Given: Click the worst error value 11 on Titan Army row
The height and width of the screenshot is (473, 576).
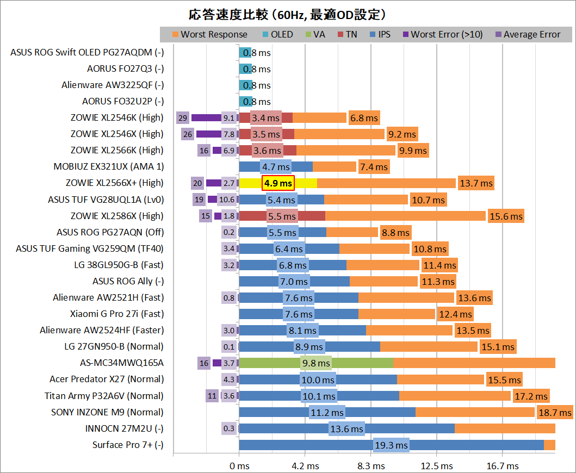Looking at the screenshot, I should pyautogui.click(x=212, y=396).
